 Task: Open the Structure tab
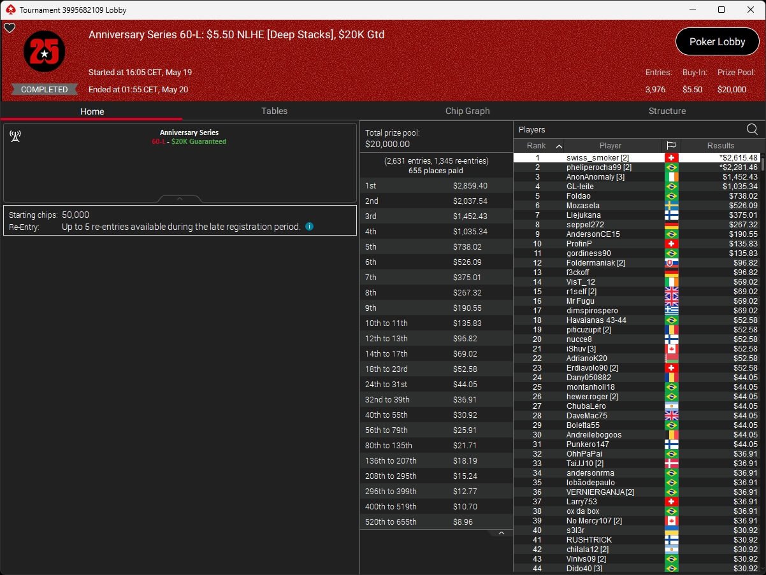(x=667, y=111)
